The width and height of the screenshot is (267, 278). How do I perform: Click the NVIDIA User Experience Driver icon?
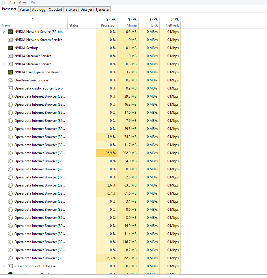point(10,72)
